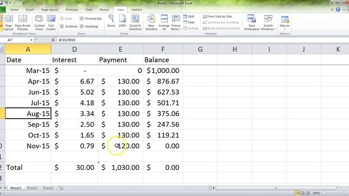Select the Total payment 1,030.00 cell
Viewport: 349px width, 196px height.
121,167
